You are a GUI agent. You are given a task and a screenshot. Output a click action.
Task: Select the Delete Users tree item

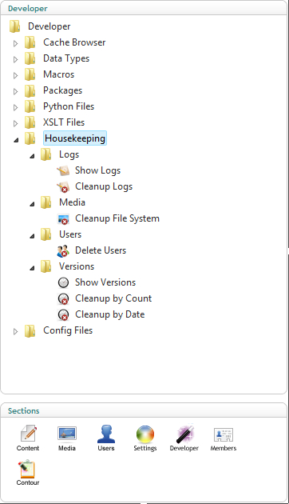(x=101, y=250)
